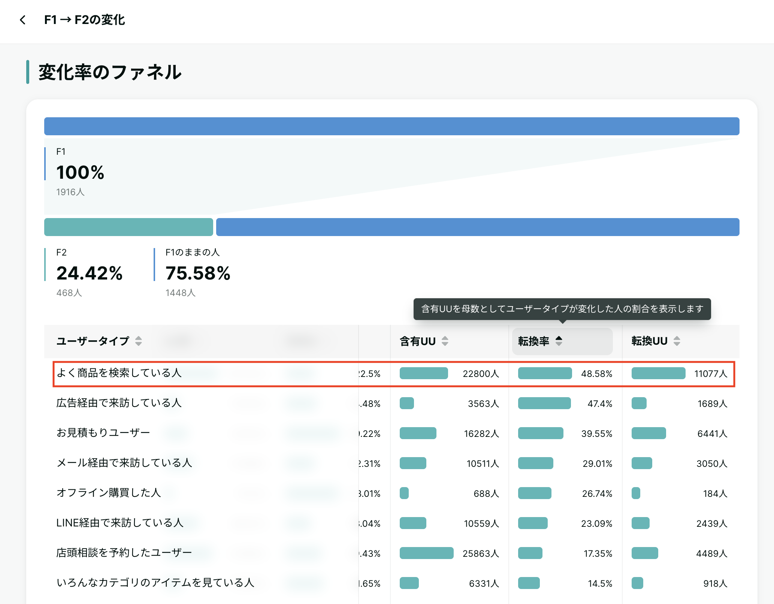Click the 1448人 count under F1のままの人
774x604 pixels.
click(181, 293)
